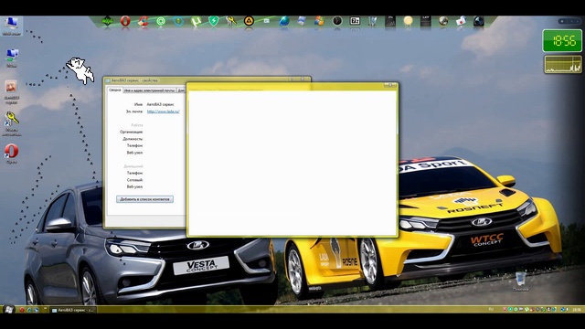The width and height of the screenshot is (585, 329).
Task: Click Добавить в список контактов button
Action: 144,199
